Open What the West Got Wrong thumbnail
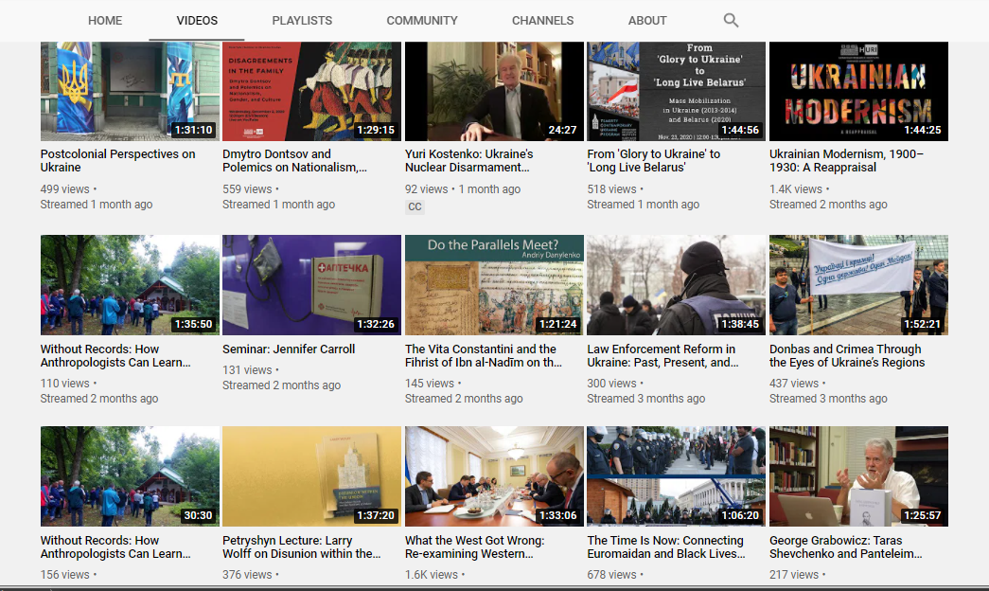This screenshot has width=989, height=591. click(x=494, y=476)
